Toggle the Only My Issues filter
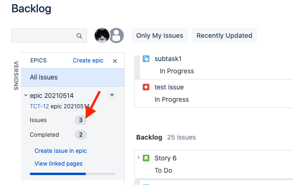The height and width of the screenshot is (185, 293). [160, 35]
